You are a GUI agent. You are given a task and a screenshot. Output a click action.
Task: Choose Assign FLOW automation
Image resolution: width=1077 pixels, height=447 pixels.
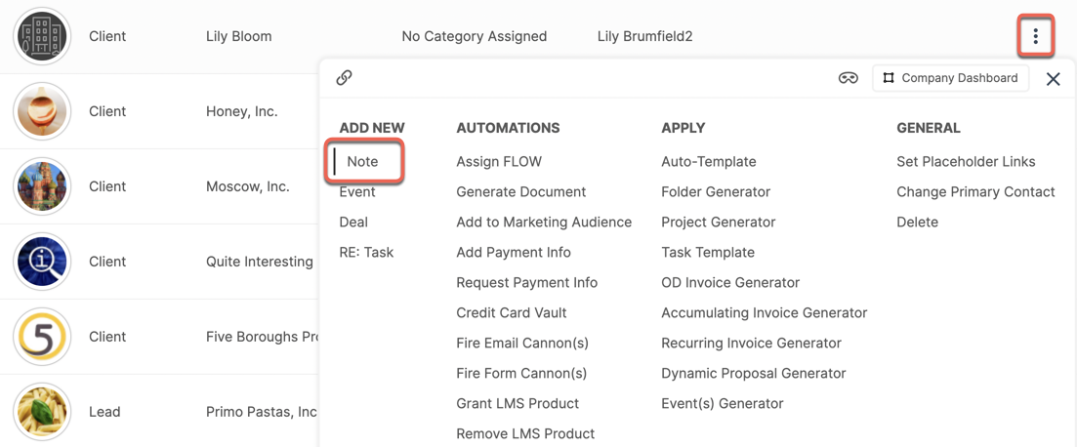[x=499, y=161]
